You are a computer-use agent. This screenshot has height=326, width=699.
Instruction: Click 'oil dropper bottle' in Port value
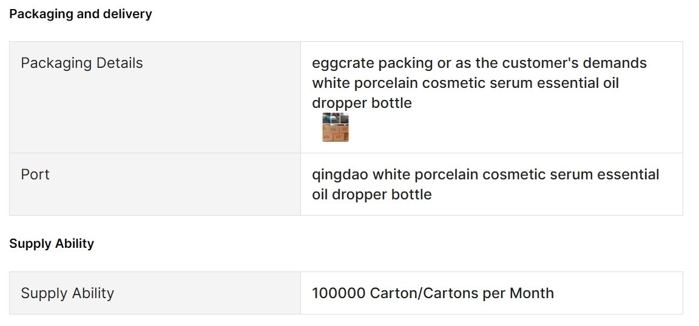click(x=372, y=195)
